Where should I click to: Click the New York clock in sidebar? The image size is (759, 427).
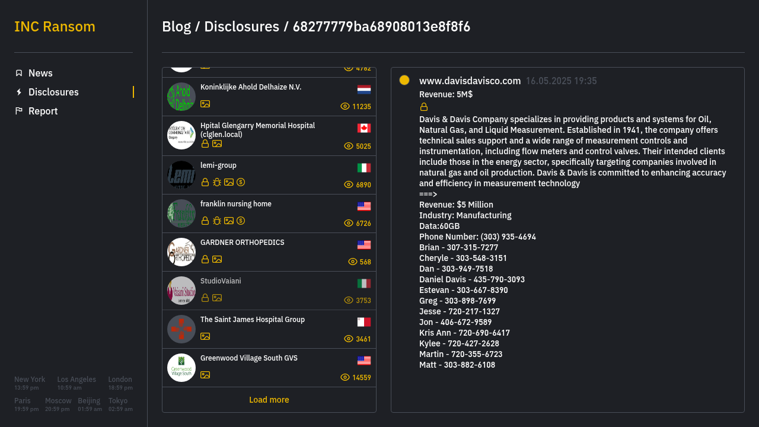(30, 383)
